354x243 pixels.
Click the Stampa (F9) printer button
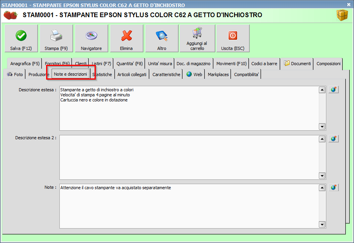pos(56,39)
